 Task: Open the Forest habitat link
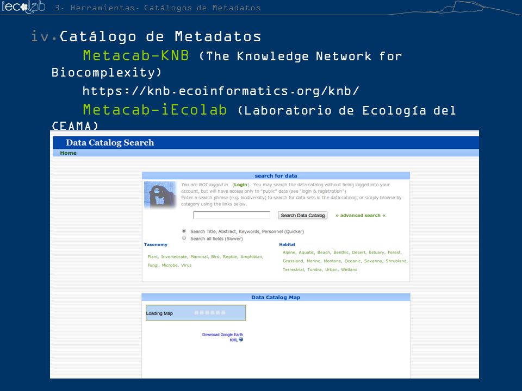[394, 253]
